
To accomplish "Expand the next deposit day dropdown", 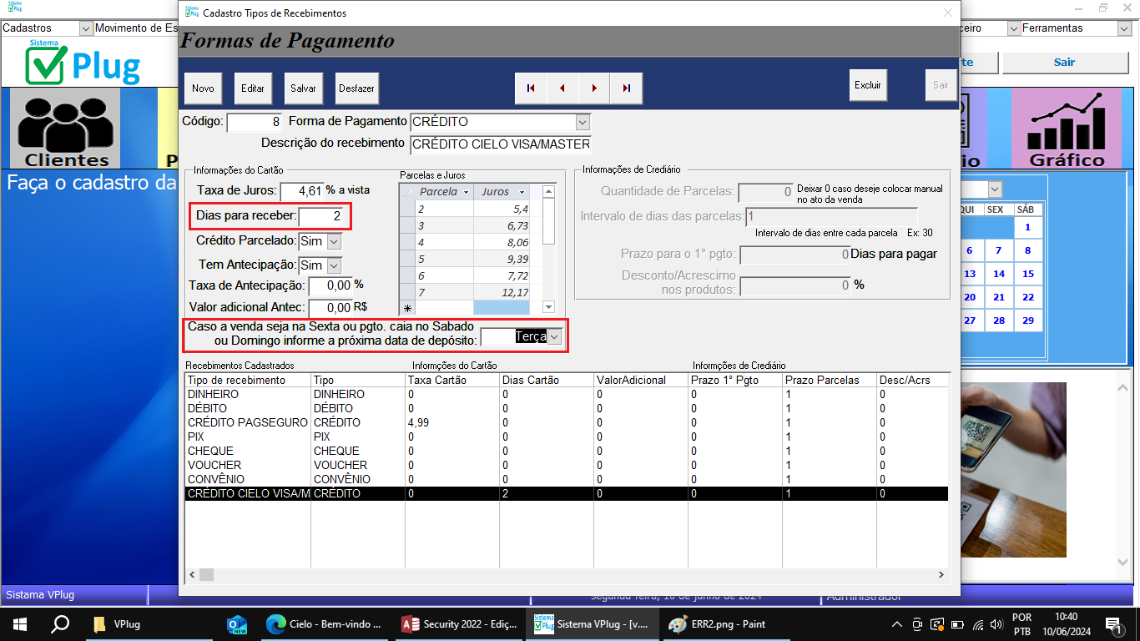I will point(555,336).
